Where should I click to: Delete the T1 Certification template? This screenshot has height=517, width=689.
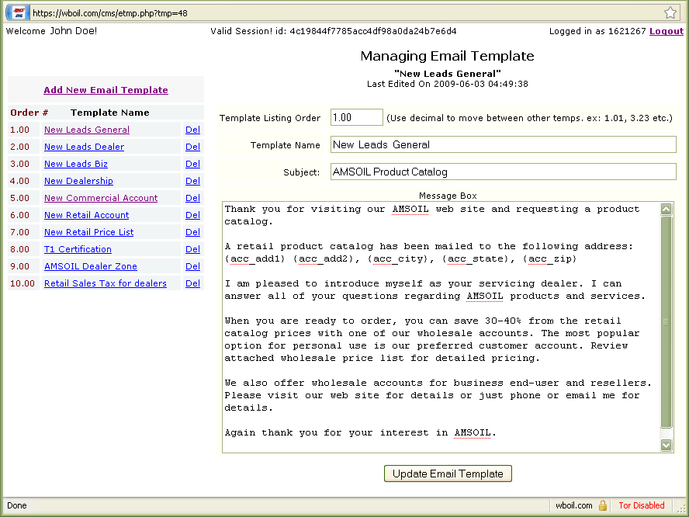[x=192, y=250]
